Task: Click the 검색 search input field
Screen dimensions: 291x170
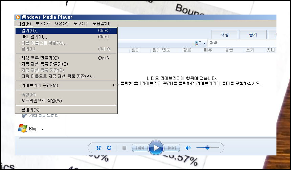Action: [x=242, y=43]
